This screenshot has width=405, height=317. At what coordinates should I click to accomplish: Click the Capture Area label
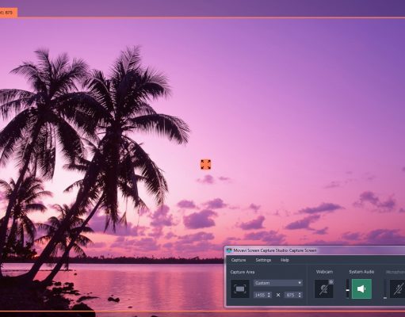[243, 272]
